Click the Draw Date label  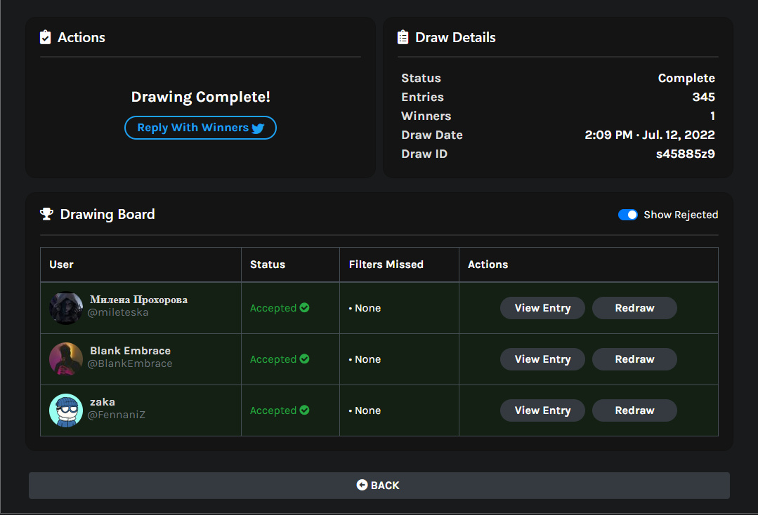(x=432, y=135)
